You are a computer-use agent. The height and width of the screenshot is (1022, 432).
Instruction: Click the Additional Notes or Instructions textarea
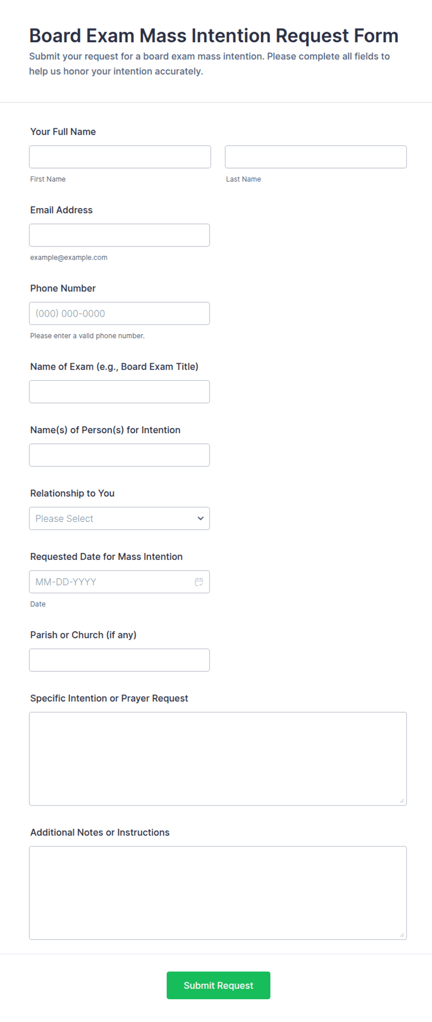[x=218, y=893]
